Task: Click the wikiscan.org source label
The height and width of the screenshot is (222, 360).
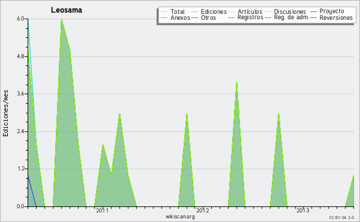Action: pyautogui.click(x=180, y=217)
